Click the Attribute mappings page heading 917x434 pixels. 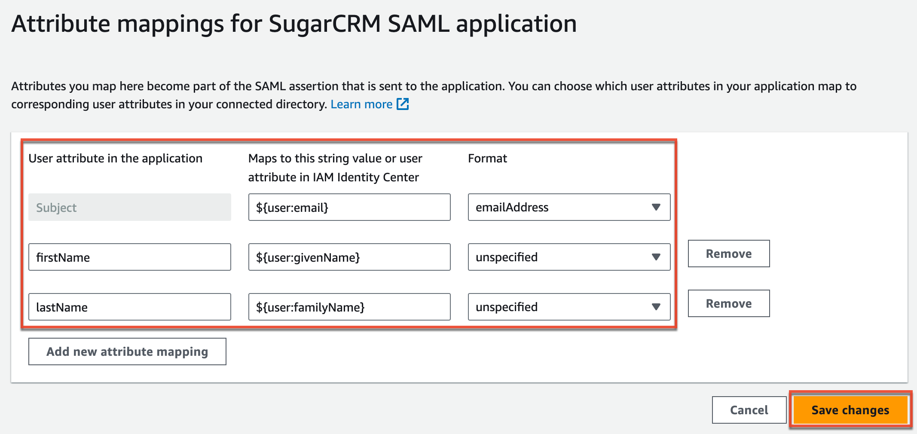(294, 23)
